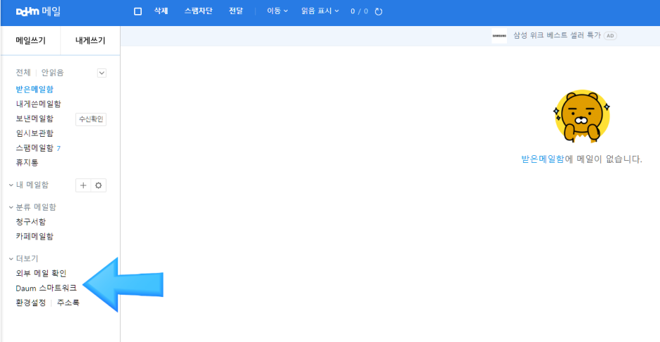Open 받은메일함 in the sidebar

tap(35, 89)
